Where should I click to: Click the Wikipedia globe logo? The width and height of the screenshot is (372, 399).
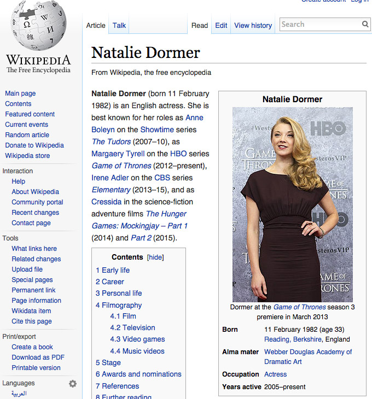click(x=37, y=27)
